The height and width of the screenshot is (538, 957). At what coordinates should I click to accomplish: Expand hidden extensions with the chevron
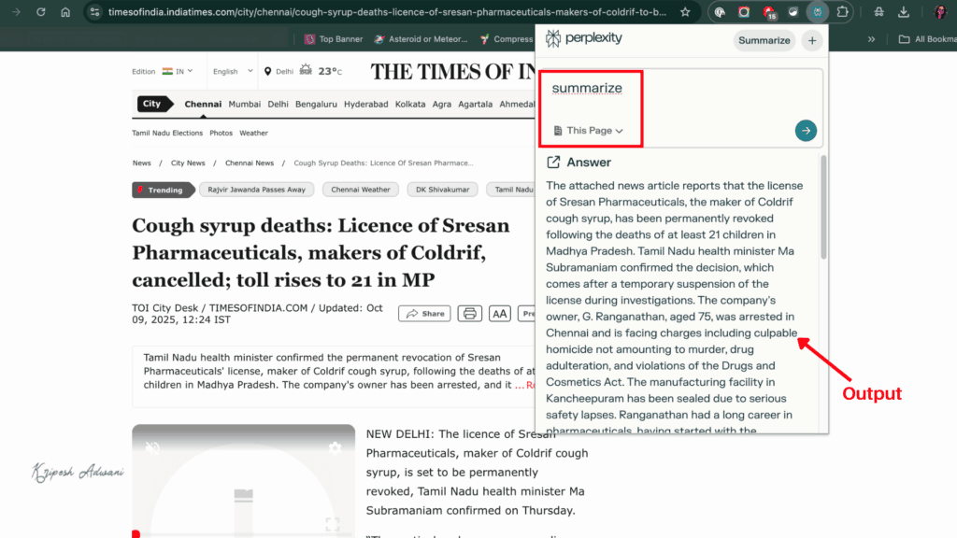[871, 39]
